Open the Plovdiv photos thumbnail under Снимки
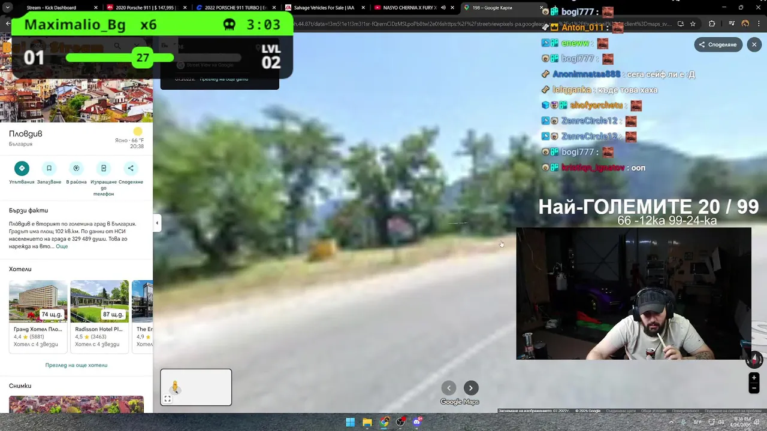Viewport: 767px width, 431px height. tap(76, 405)
